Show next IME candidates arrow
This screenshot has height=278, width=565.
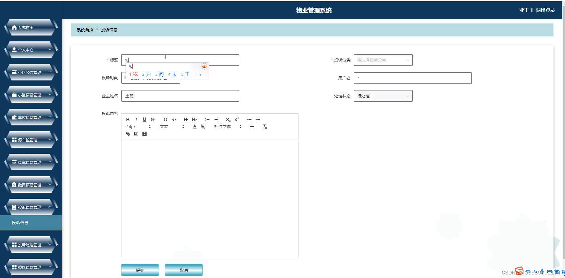(x=200, y=75)
